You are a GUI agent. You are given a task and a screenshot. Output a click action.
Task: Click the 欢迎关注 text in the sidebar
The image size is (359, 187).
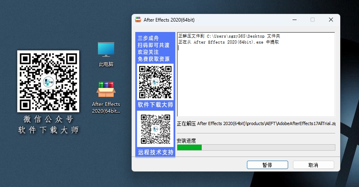click(148, 52)
